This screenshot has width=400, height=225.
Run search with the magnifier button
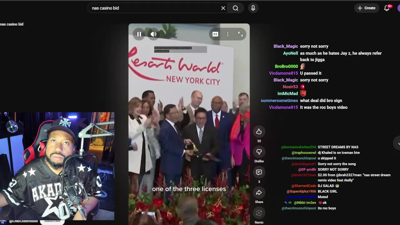pos(236,8)
